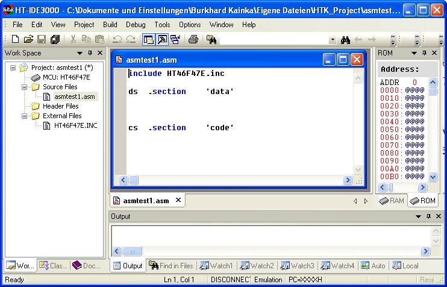Open the find combo box dropdown arrow
The width and height of the screenshot is (447, 287).
pos(333,40)
